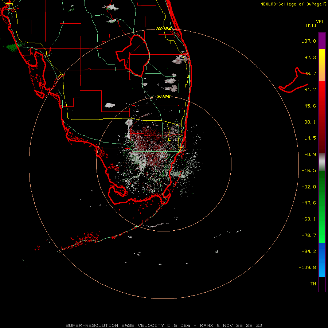Screen dimensions: 328x328
Task: Select the 107.8 value on the velocity scale
Action: (309, 41)
